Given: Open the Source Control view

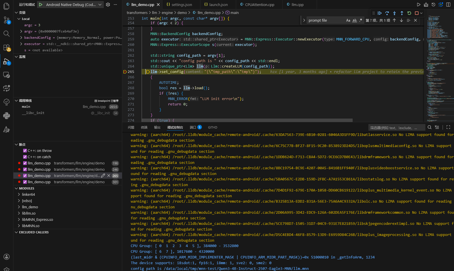Looking at the screenshot, I should point(6,20).
